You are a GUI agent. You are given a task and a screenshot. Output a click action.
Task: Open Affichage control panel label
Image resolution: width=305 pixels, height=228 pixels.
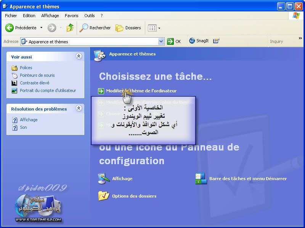point(122,179)
